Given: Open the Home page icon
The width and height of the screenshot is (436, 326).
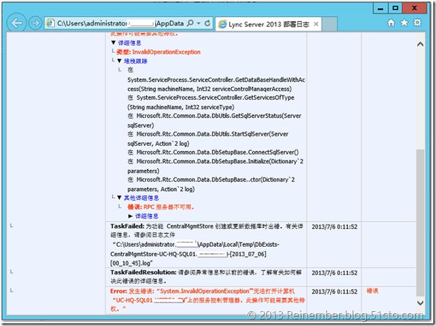Looking at the screenshot, I should point(391,23).
